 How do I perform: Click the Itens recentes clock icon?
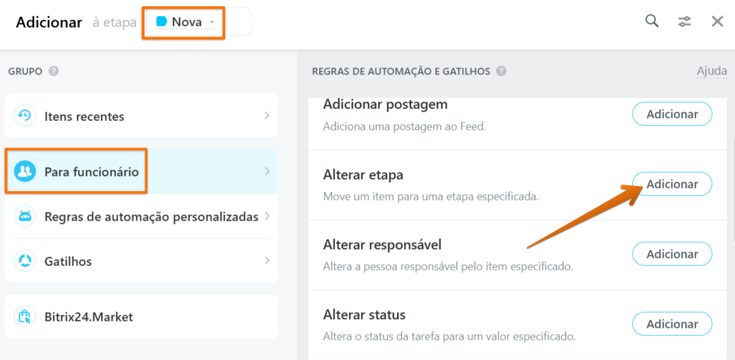click(x=25, y=116)
